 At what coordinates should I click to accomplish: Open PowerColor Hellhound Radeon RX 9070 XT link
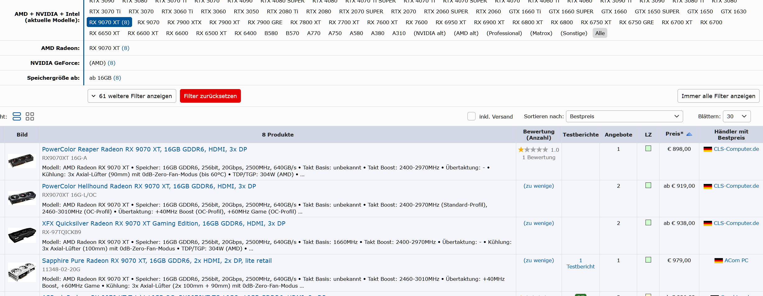point(149,186)
